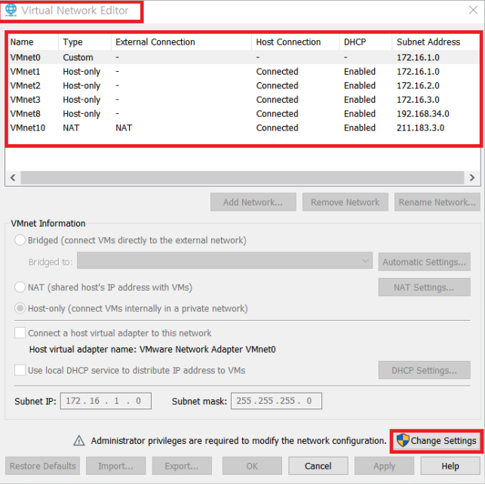Click the Cancel button
Image resolution: width=485 pixels, height=484 pixels.
click(x=318, y=466)
